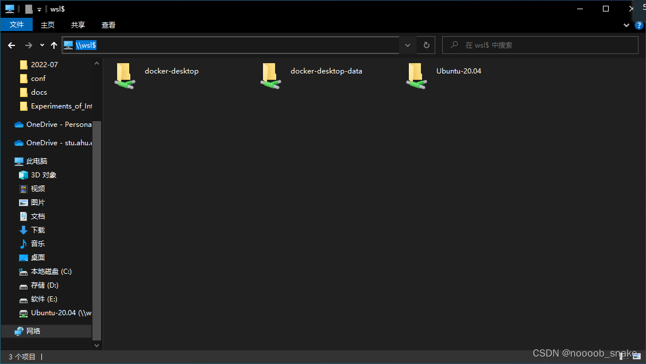Image resolution: width=646 pixels, height=364 pixels.
Task: Click the 桌面 desktop icon
Action: pyautogui.click(x=24, y=258)
